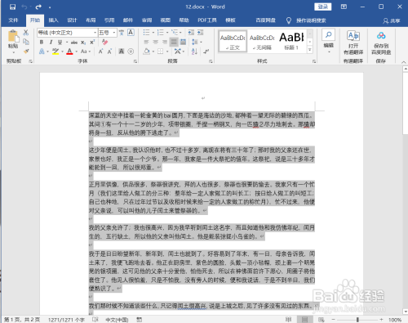Toggle Character Shading dark A
The image size is (408, 323).
122,52
